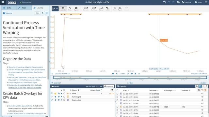Check the select-all checkbox in the Details header
The height and width of the screenshot is (117, 209).
(x=64, y=90)
